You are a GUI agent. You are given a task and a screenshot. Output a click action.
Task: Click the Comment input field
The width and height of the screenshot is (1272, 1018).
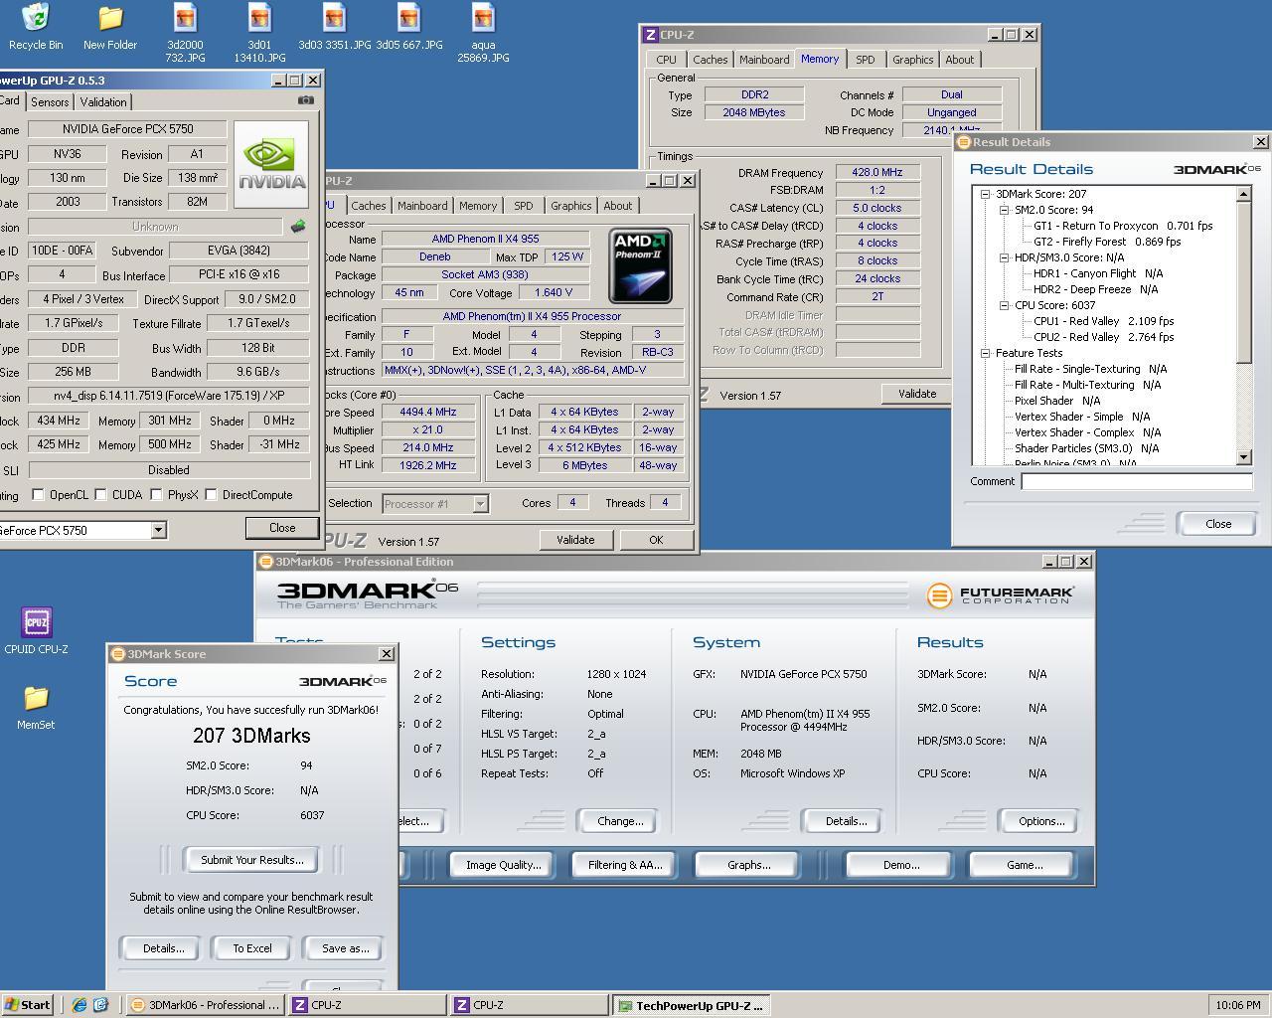[1137, 481]
